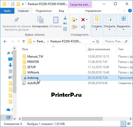Select the Autorun application file
This screenshot has width=133, height=127.
click(x=77, y=78)
